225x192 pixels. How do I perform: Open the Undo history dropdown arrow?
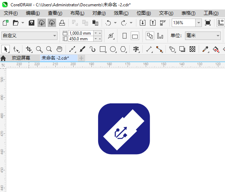point(115,23)
